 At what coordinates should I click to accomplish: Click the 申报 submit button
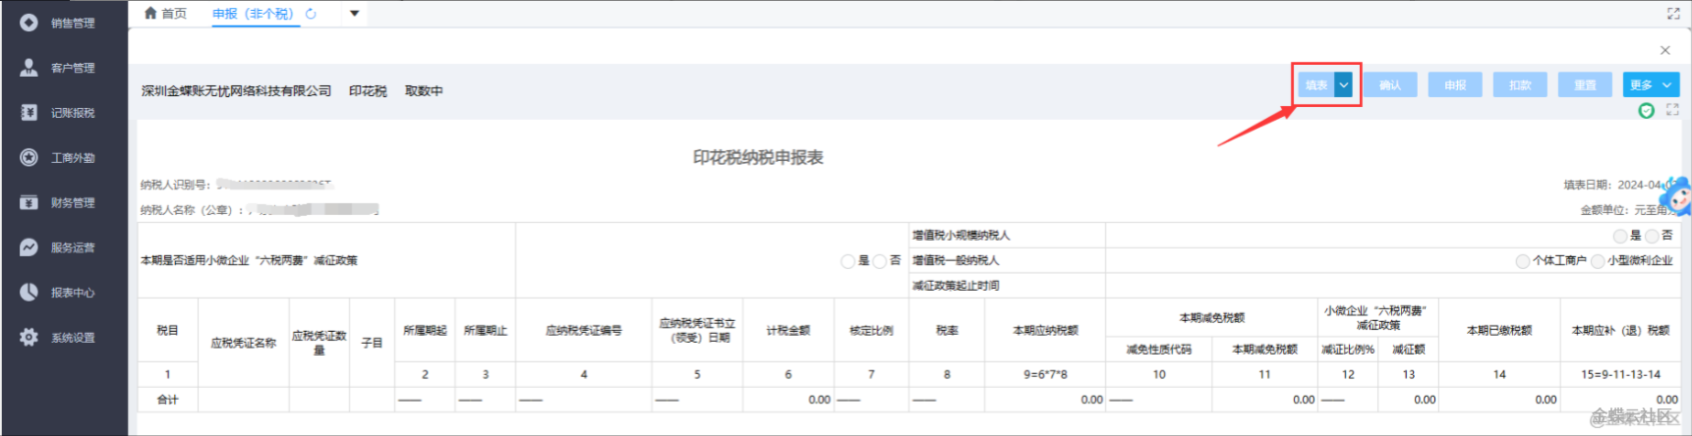pyautogui.click(x=1454, y=85)
